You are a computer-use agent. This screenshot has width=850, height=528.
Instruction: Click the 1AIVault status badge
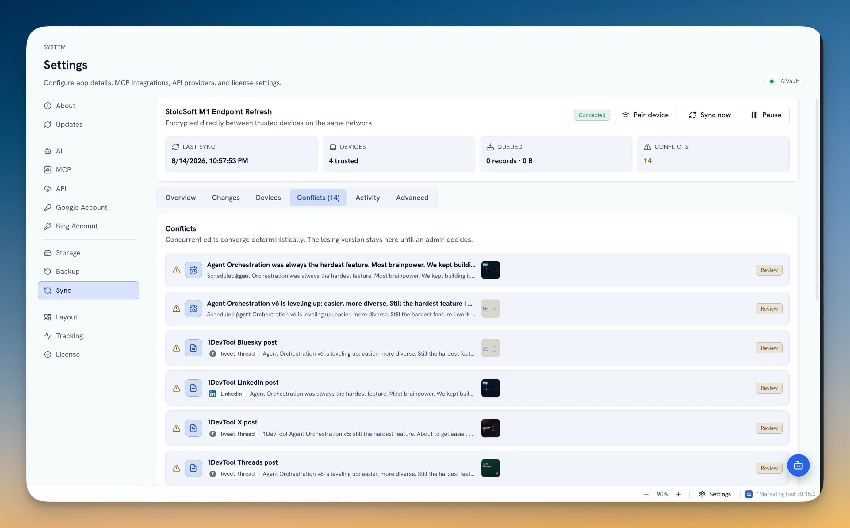point(784,81)
